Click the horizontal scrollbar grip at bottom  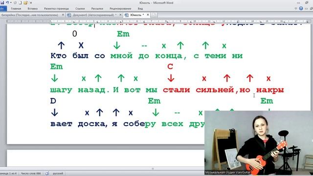click(x=153, y=169)
